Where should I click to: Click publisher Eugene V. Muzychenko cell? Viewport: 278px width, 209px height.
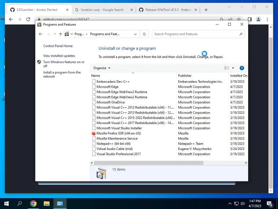195,149
